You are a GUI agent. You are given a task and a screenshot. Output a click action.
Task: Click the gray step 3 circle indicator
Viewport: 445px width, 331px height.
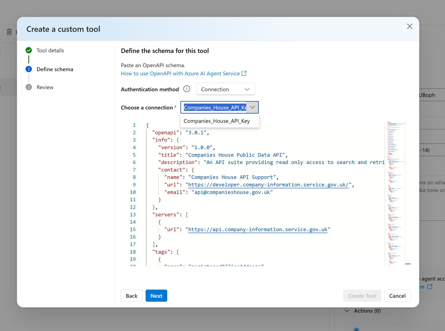pyautogui.click(x=28, y=87)
